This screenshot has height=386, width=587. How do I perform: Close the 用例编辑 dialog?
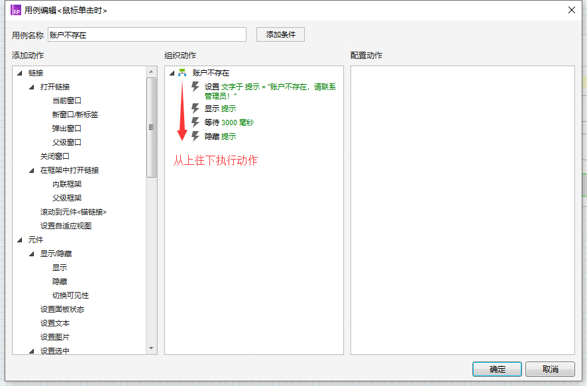coord(572,10)
